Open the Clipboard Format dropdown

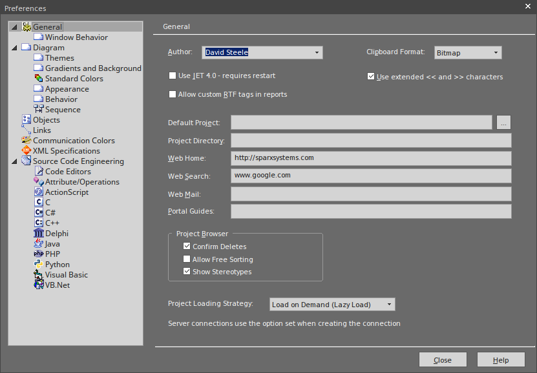click(x=496, y=52)
